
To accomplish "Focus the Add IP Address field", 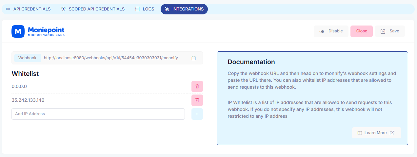I will click(x=98, y=114).
